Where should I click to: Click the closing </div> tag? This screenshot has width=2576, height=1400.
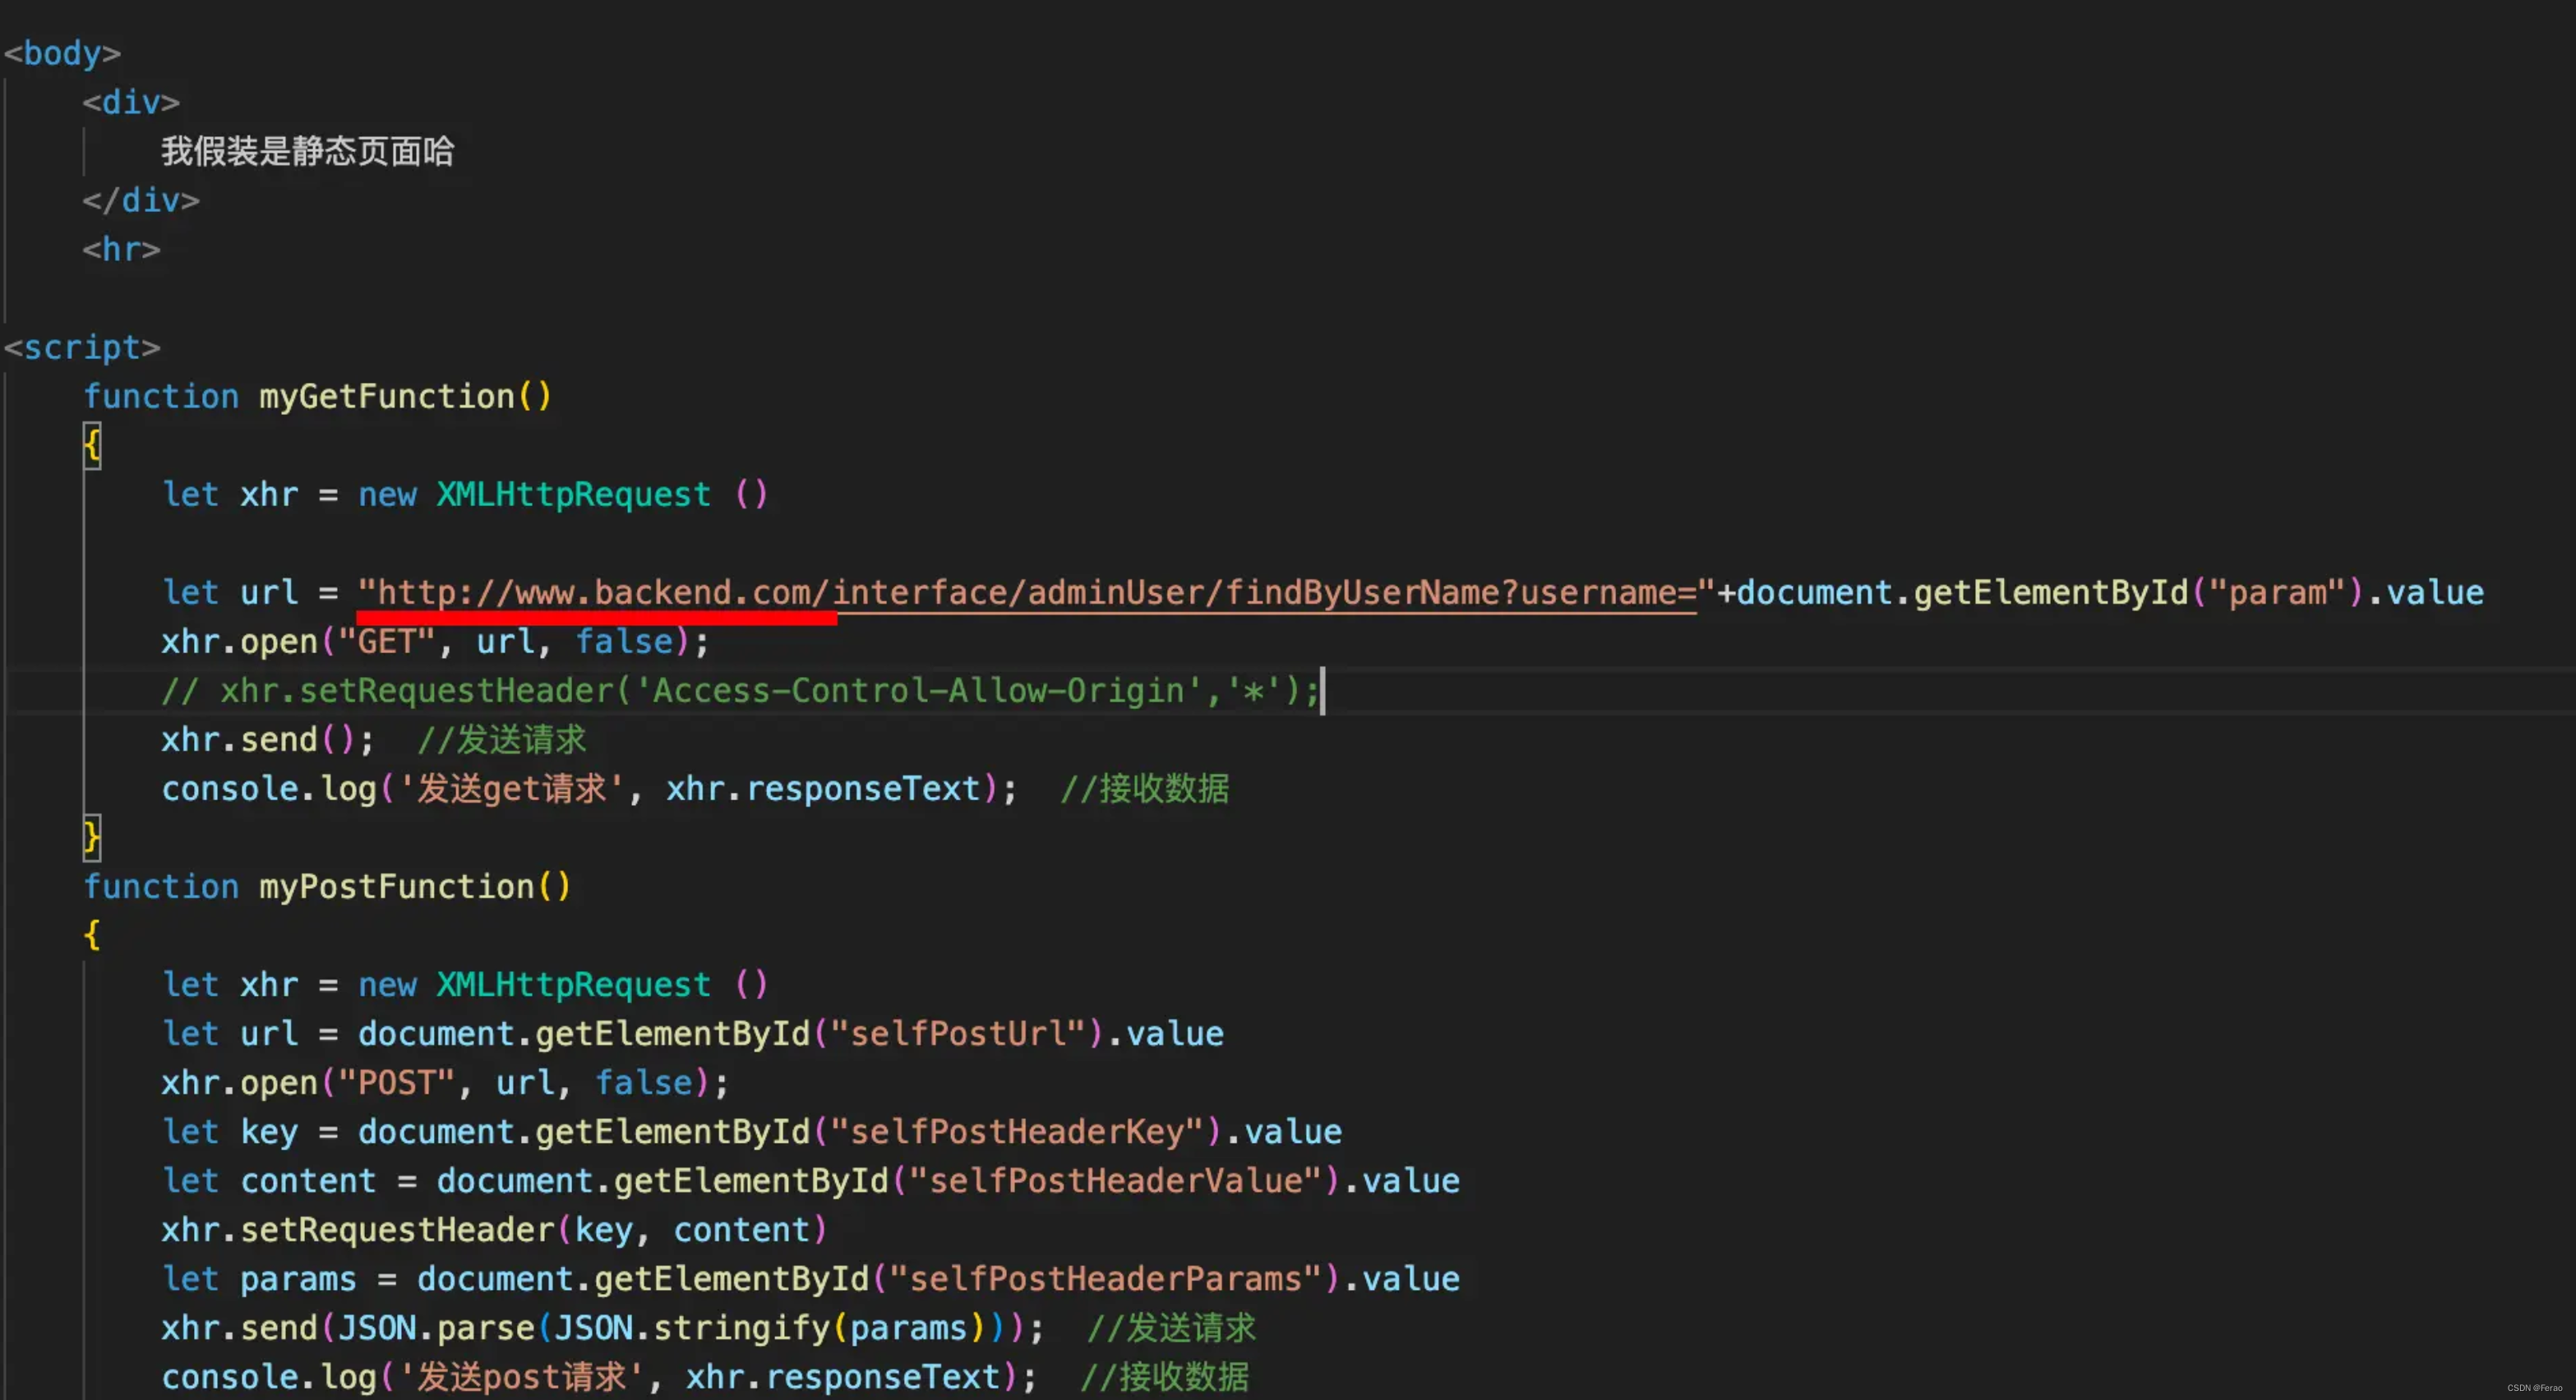tap(141, 200)
